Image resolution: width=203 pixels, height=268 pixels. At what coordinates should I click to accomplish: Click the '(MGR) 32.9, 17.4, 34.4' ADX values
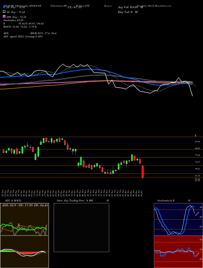pos(43,33)
